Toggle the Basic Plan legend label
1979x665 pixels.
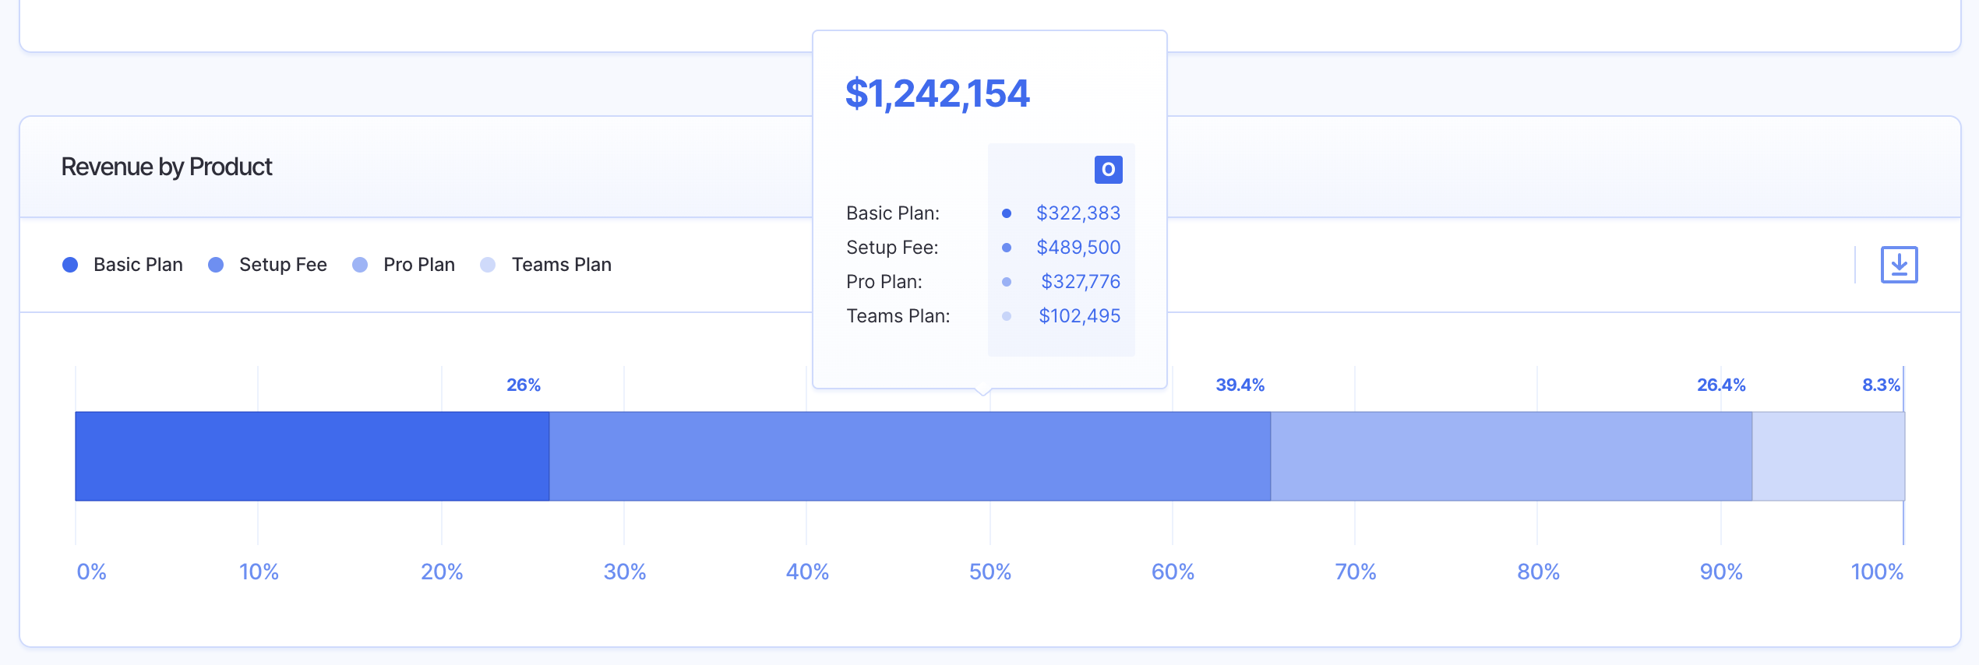pos(138,265)
